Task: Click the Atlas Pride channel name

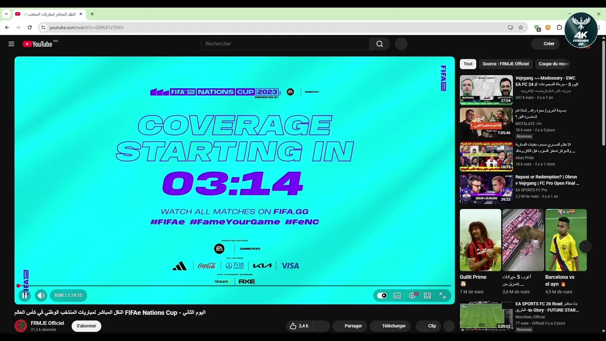Action: [x=525, y=158]
